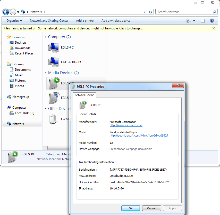The height and width of the screenshot is (215, 220).
Task: Click the search magnifier icon
Action: tap(214, 12)
